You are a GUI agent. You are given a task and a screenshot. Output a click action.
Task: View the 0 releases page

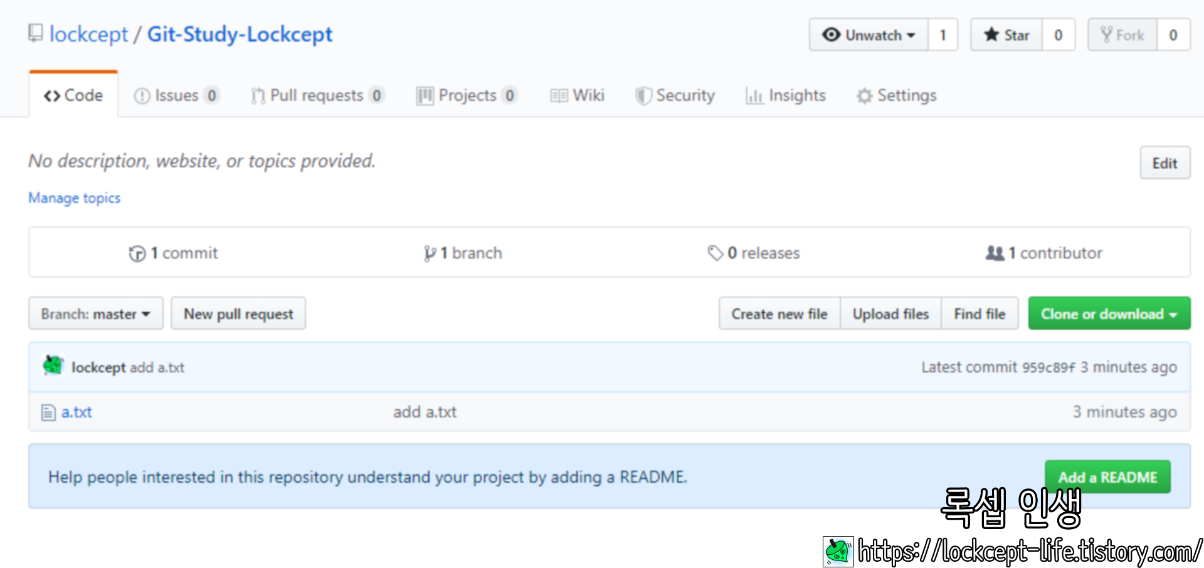click(x=754, y=253)
